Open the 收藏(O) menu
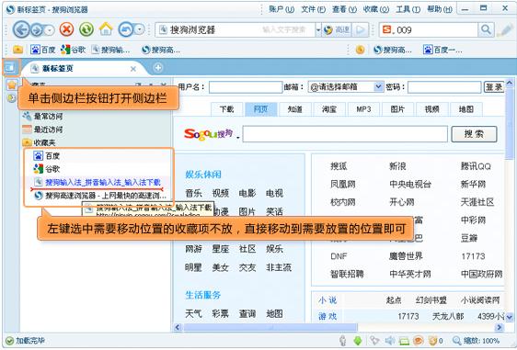The height and width of the screenshot is (350, 517). click(376, 9)
